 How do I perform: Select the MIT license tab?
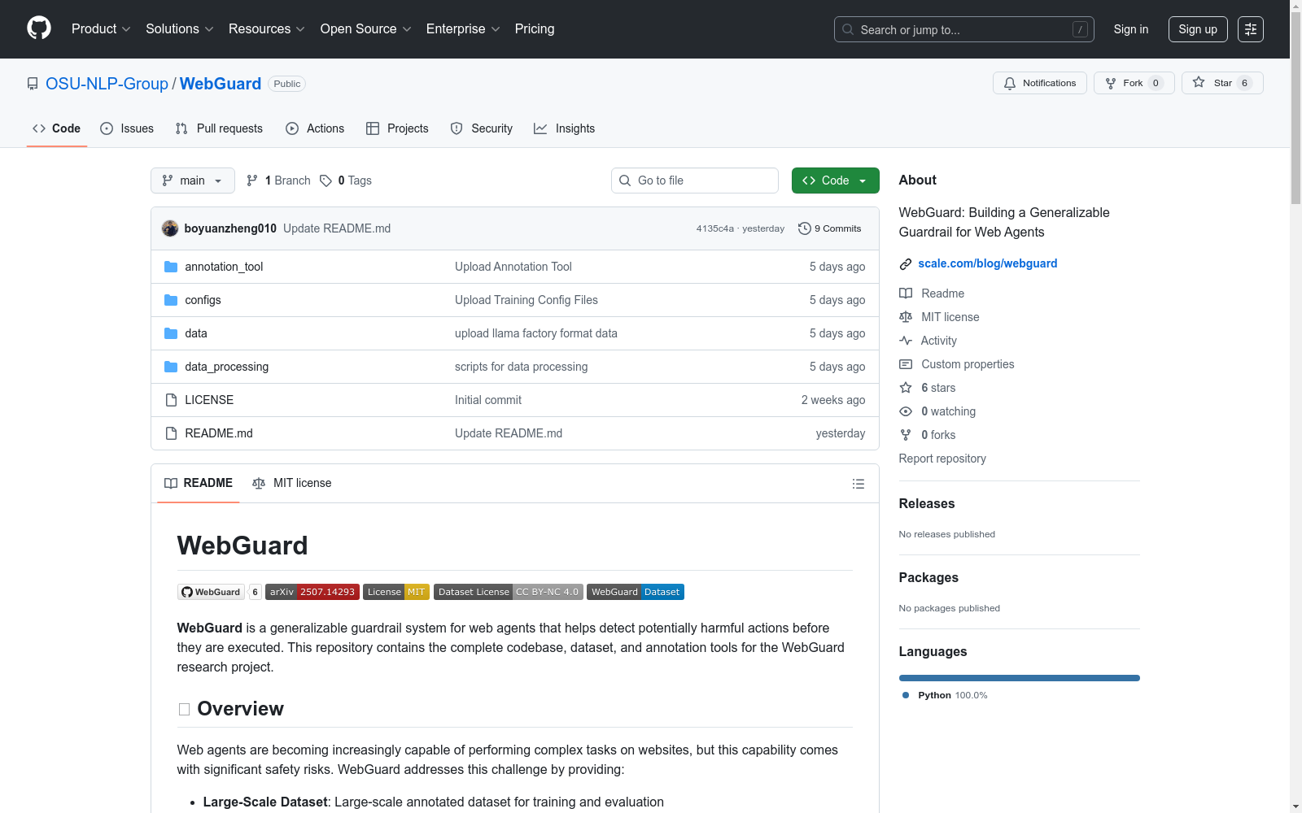(x=292, y=483)
